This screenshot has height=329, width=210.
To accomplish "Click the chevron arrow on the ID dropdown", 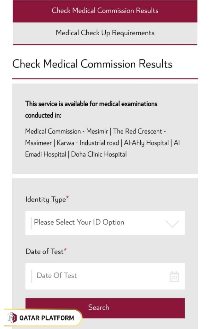I will coord(172,223).
